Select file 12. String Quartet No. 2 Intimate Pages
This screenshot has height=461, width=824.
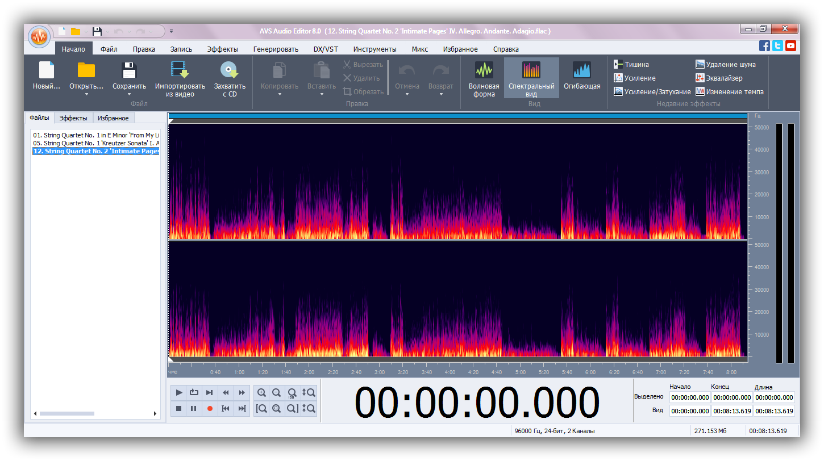96,151
